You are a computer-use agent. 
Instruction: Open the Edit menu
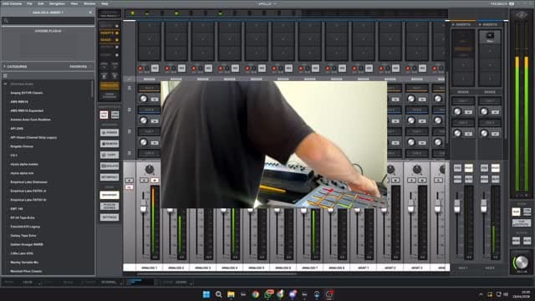tap(41, 3)
